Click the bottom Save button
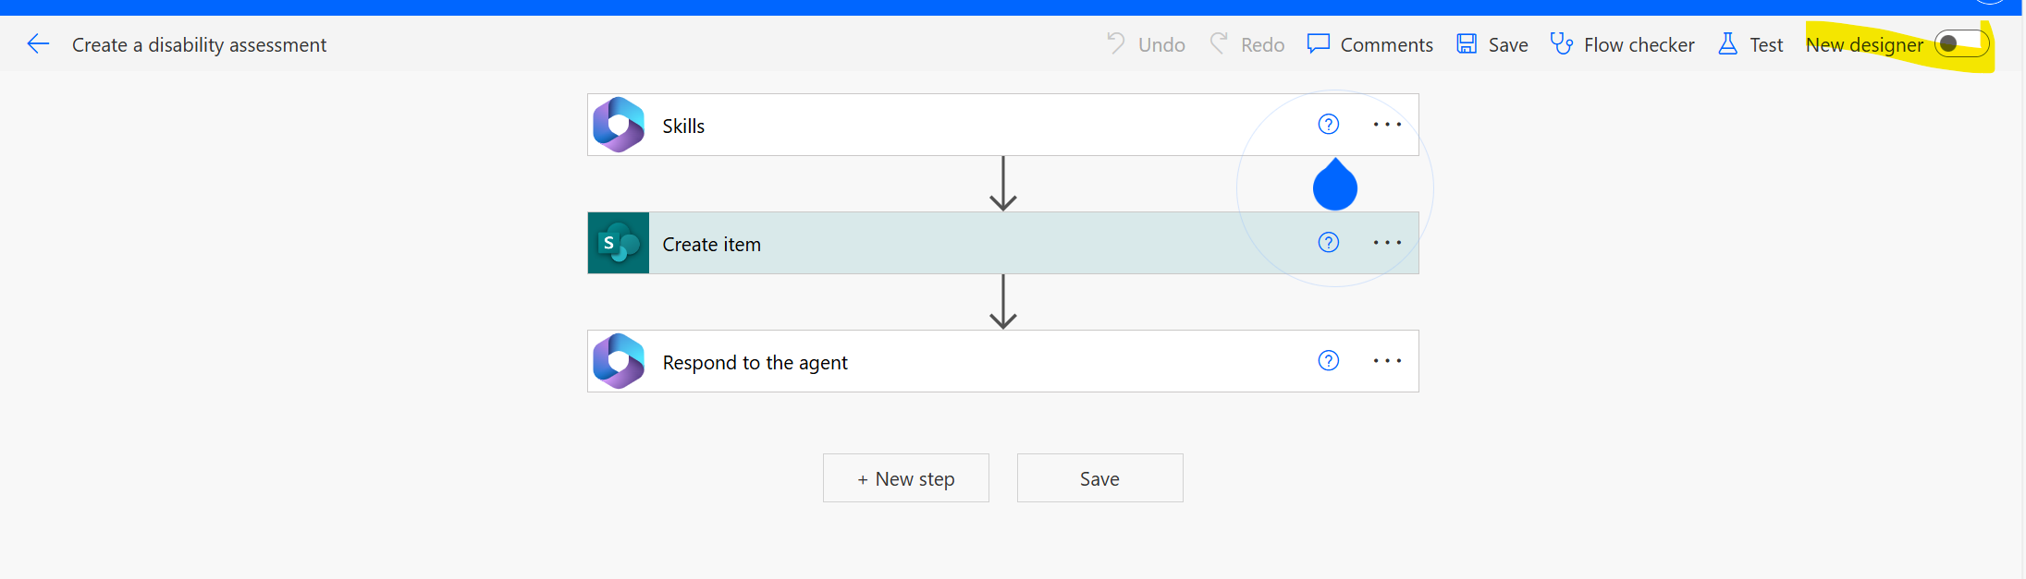 [1099, 477]
